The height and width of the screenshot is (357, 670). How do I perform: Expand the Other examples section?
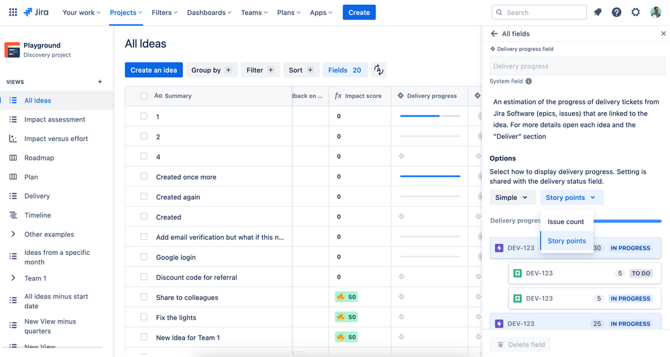[13, 234]
